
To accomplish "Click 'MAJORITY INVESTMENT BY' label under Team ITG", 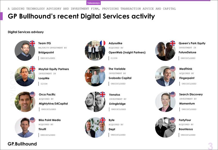I will coord(53,48).
